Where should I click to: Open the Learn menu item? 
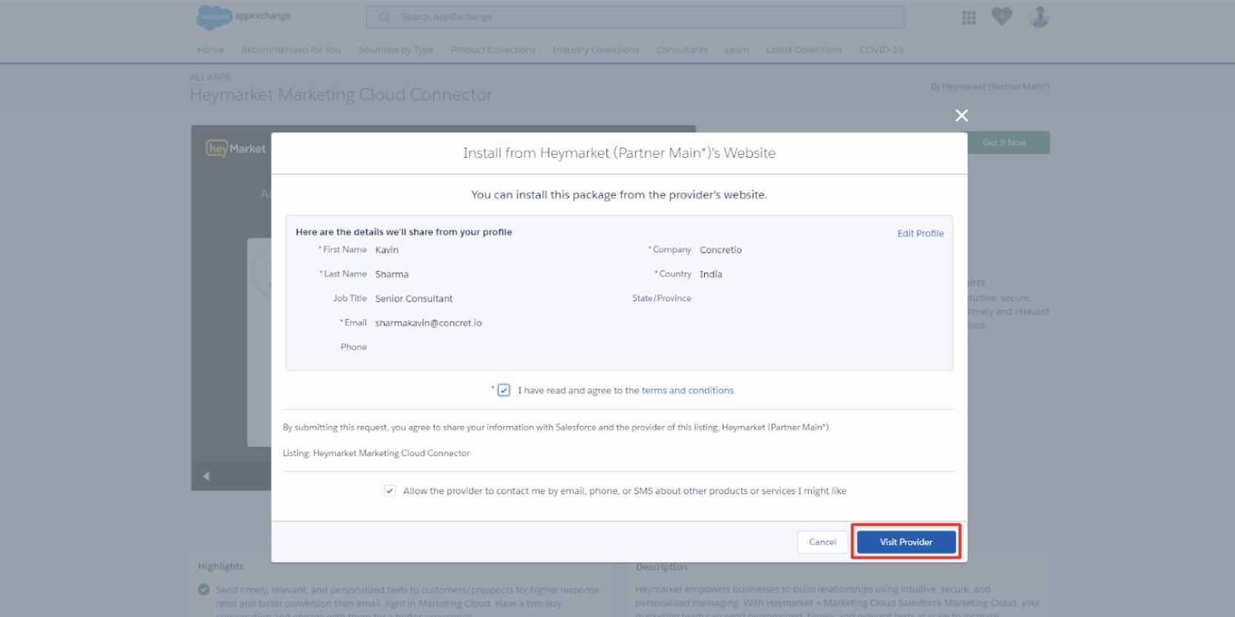coord(737,50)
